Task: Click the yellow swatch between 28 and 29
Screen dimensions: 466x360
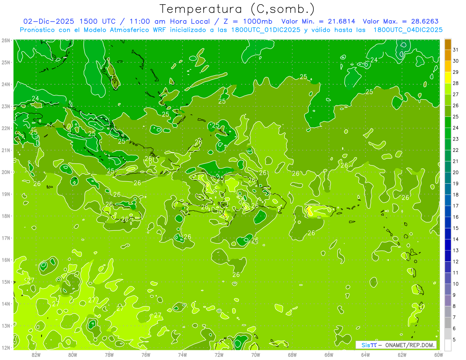Action: 448,78
